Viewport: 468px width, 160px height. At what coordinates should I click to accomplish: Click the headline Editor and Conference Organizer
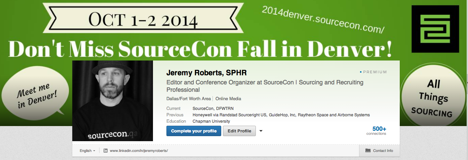[x=265, y=86]
